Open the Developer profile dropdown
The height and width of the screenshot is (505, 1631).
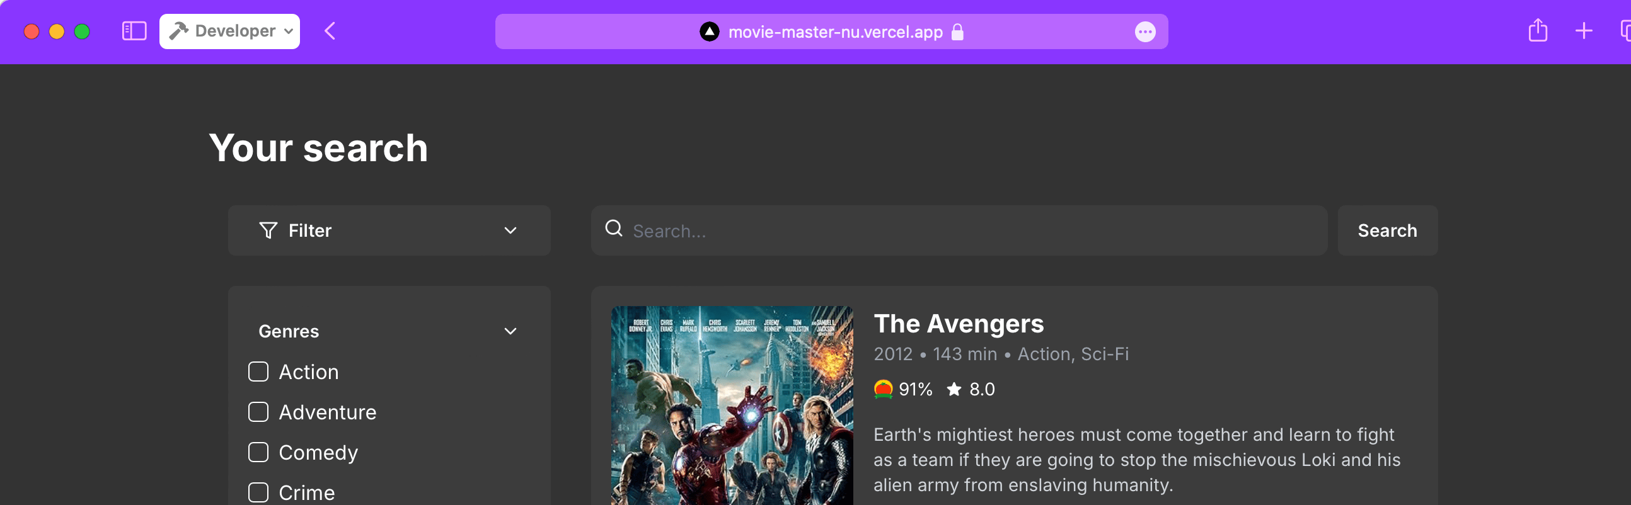point(230,31)
